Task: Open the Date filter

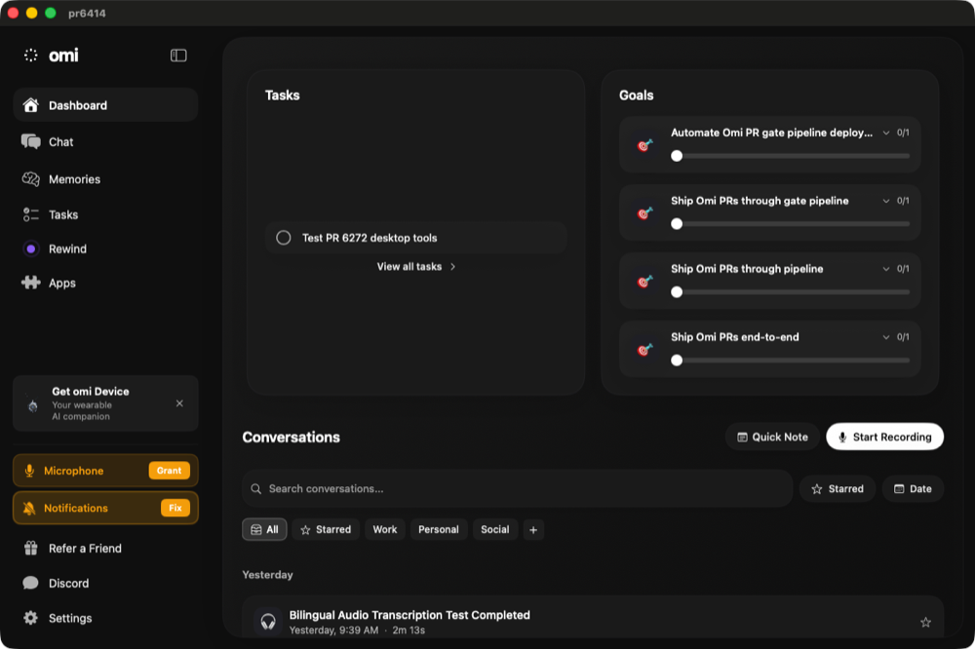Action: point(913,488)
